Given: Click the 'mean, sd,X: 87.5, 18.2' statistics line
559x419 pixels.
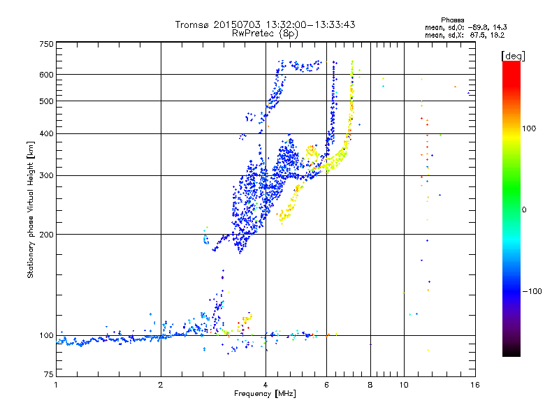Looking at the screenshot, I should 465,36.
